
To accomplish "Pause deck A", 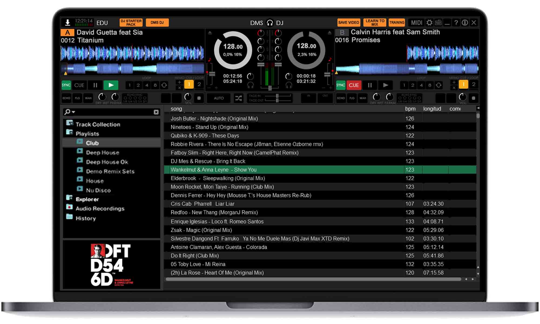I will tap(95, 85).
